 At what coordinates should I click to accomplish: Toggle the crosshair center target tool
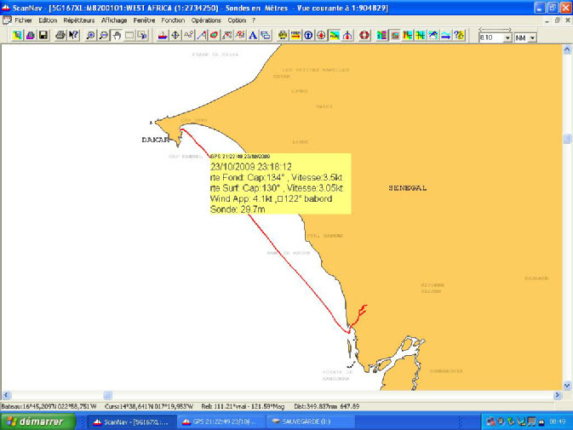pos(175,36)
